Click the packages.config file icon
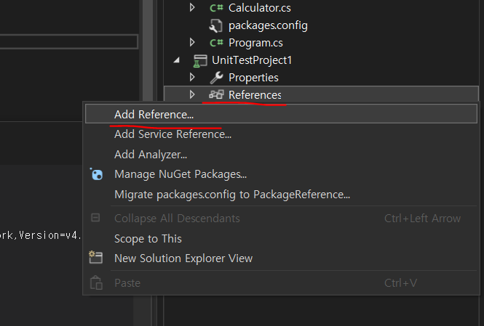 coord(215,25)
